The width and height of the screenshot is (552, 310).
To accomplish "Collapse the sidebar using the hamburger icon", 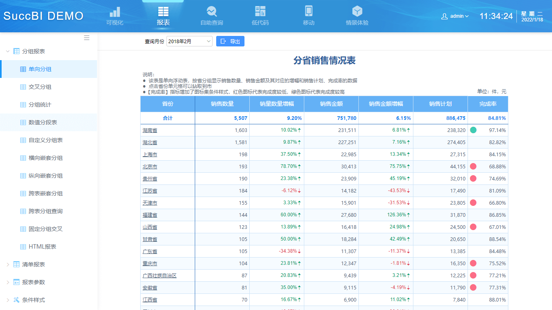I will [x=86, y=38].
